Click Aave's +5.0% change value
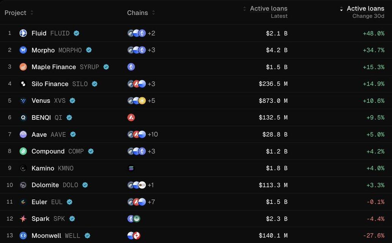The width and height of the screenshot is (392, 243). [376, 135]
